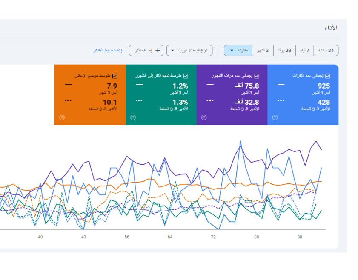Switch to the 7 أيام date range
The height and width of the screenshot is (280, 358).
pos(304,50)
